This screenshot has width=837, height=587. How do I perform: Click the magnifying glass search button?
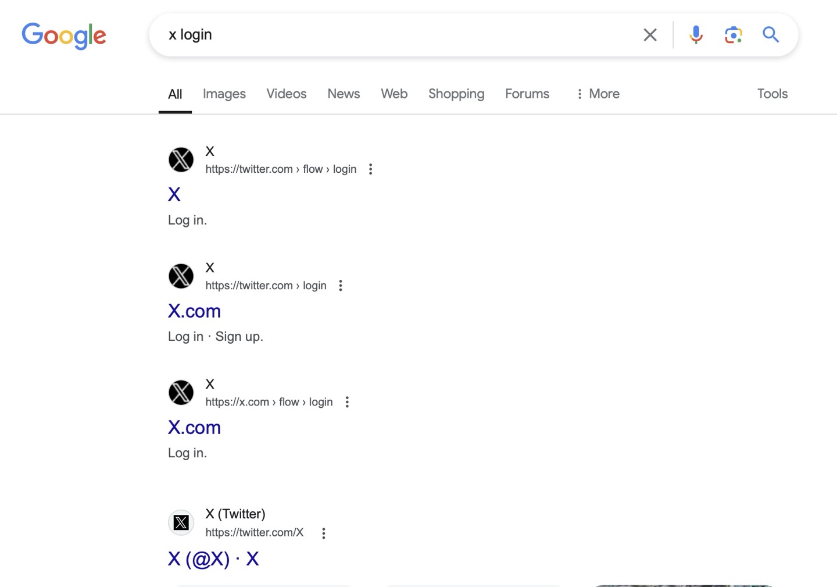tap(771, 35)
